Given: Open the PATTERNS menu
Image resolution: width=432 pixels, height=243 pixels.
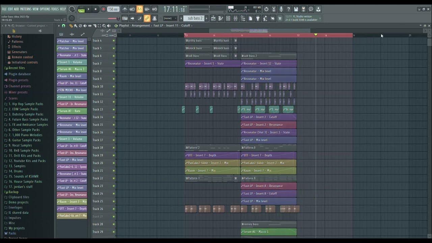Looking at the screenshot, I should tap(26, 9).
